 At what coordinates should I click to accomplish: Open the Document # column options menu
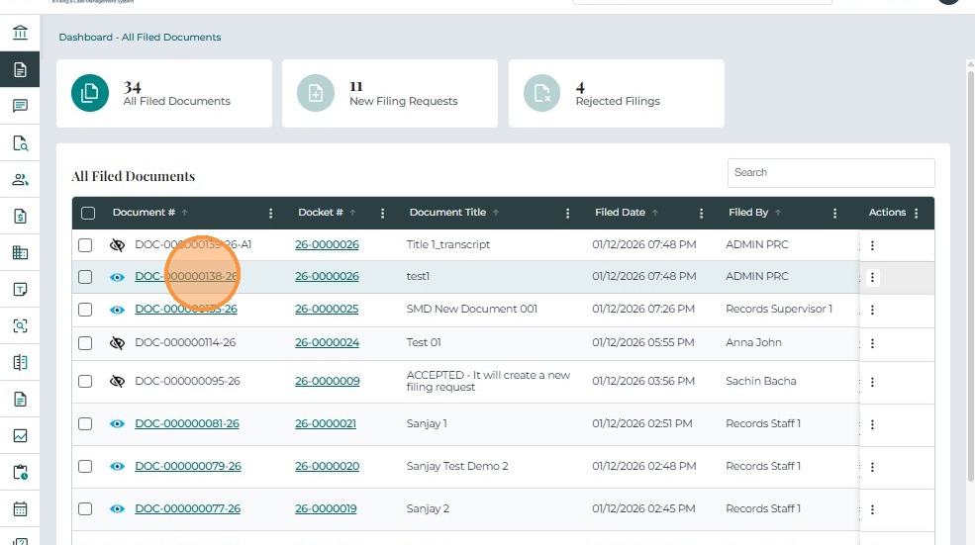tap(271, 213)
